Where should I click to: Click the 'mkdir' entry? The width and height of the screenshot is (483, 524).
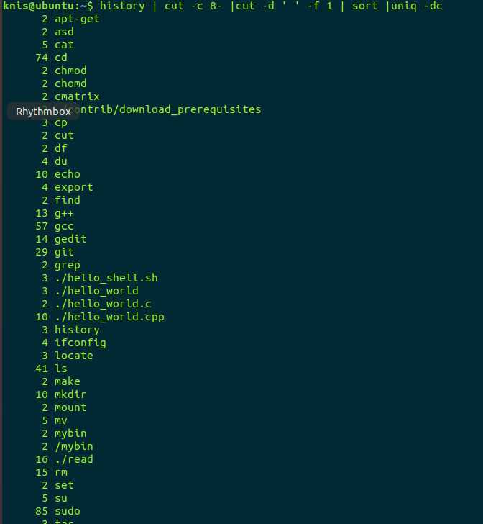click(x=70, y=394)
